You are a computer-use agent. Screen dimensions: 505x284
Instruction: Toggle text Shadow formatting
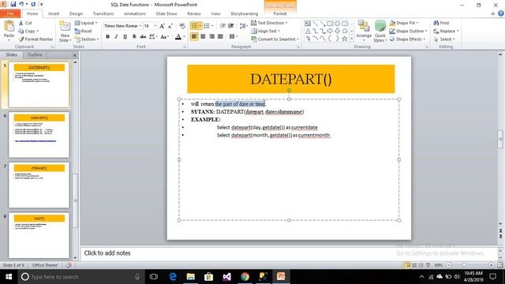pos(133,37)
